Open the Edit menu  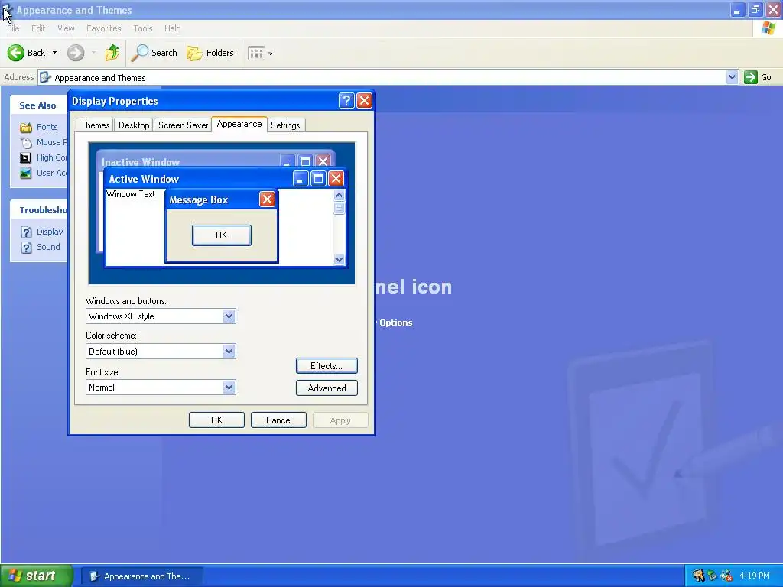[x=38, y=28]
